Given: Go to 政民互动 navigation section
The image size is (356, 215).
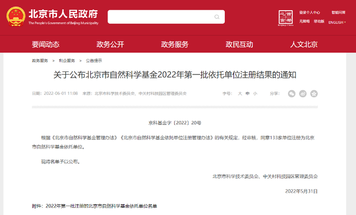Looking at the screenshot, I should (x=239, y=44).
